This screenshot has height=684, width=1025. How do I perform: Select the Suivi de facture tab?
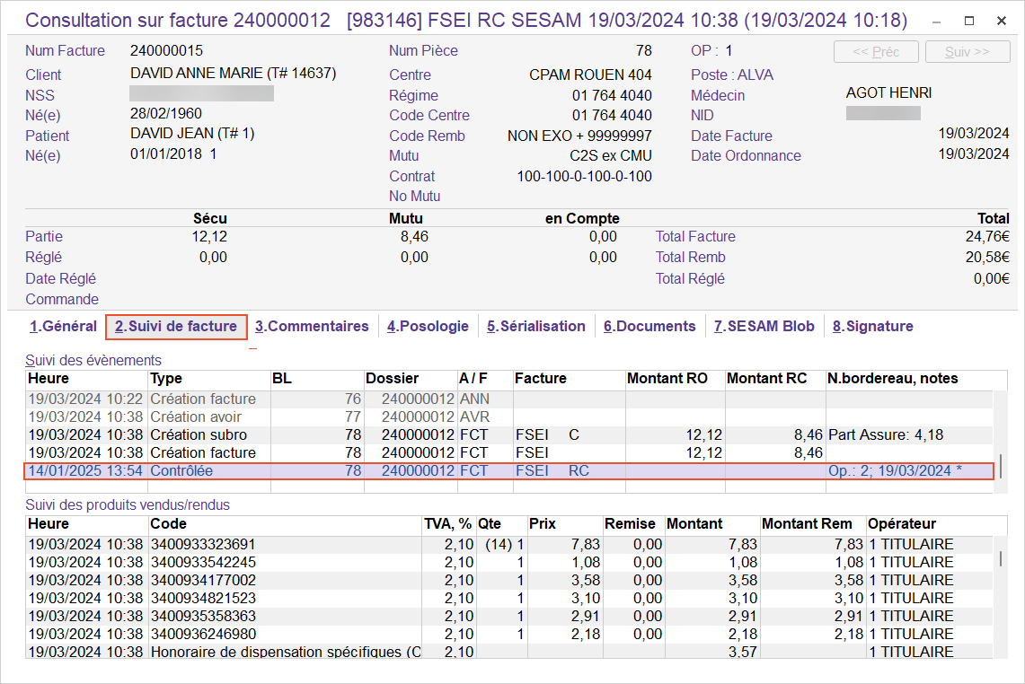[x=176, y=327]
